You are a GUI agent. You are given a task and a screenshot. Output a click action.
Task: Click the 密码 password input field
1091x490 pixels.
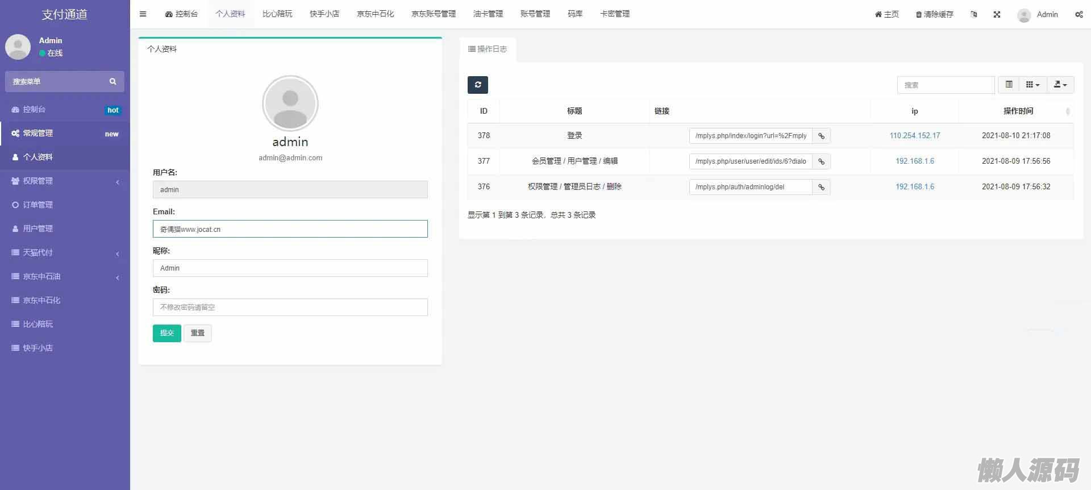(290, 308)
